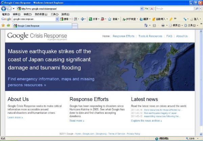Viewport: 203px width, 141px height.
Task: Click the Google Toolbar 搜尋 button
Action: tap(64, 19)
